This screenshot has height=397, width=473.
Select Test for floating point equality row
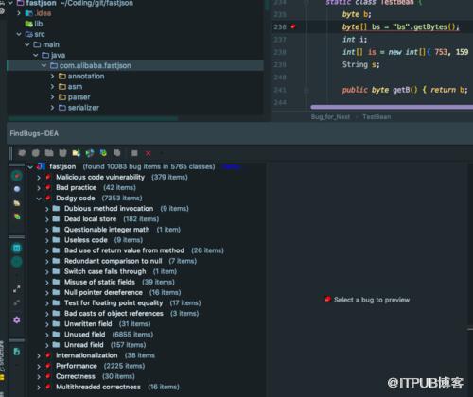coord(132,302)
